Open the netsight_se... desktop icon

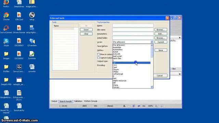19,81
